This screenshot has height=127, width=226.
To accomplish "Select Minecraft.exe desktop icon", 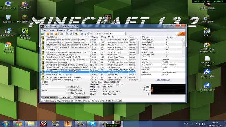I will point(25,19).
